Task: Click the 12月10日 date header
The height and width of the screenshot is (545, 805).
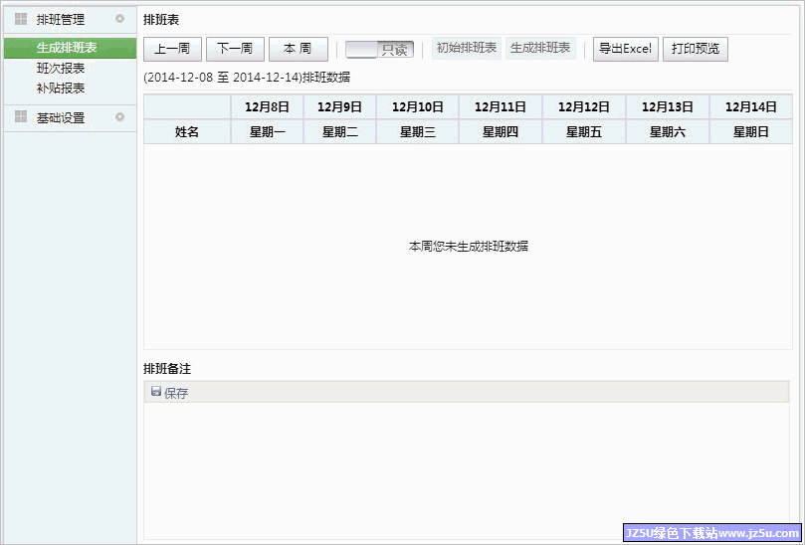Action: click(x=418, y=107)
